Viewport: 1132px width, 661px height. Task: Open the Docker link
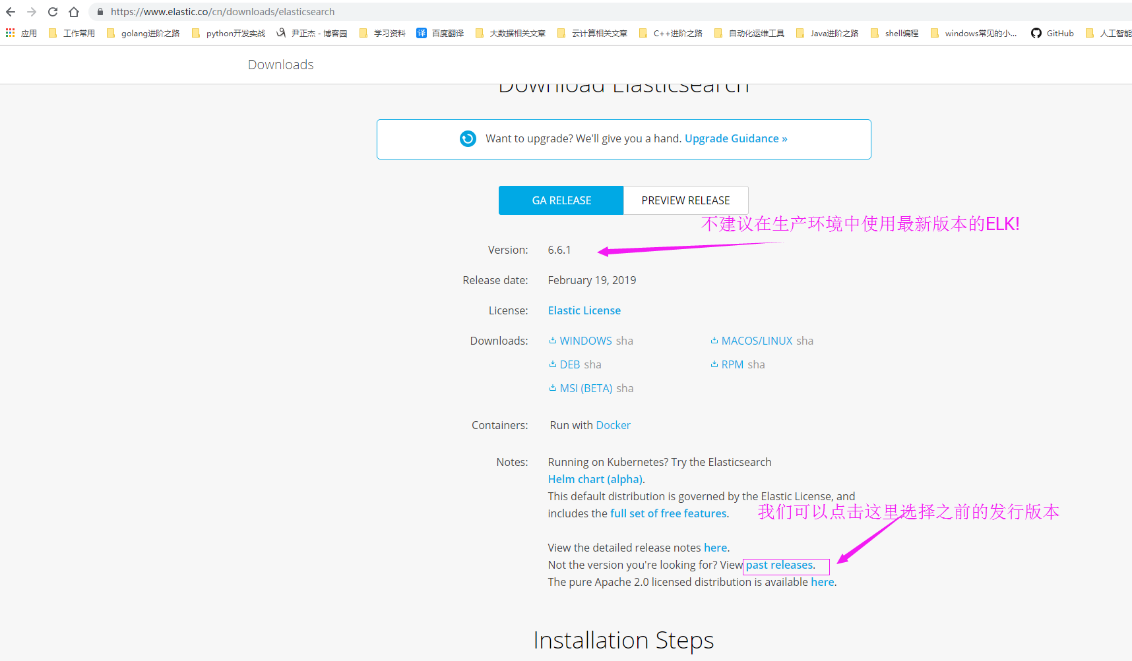coord(613,425)
